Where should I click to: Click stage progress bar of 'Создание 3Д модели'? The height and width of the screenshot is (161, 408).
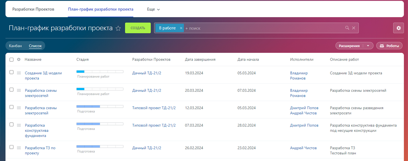(100, 72)
